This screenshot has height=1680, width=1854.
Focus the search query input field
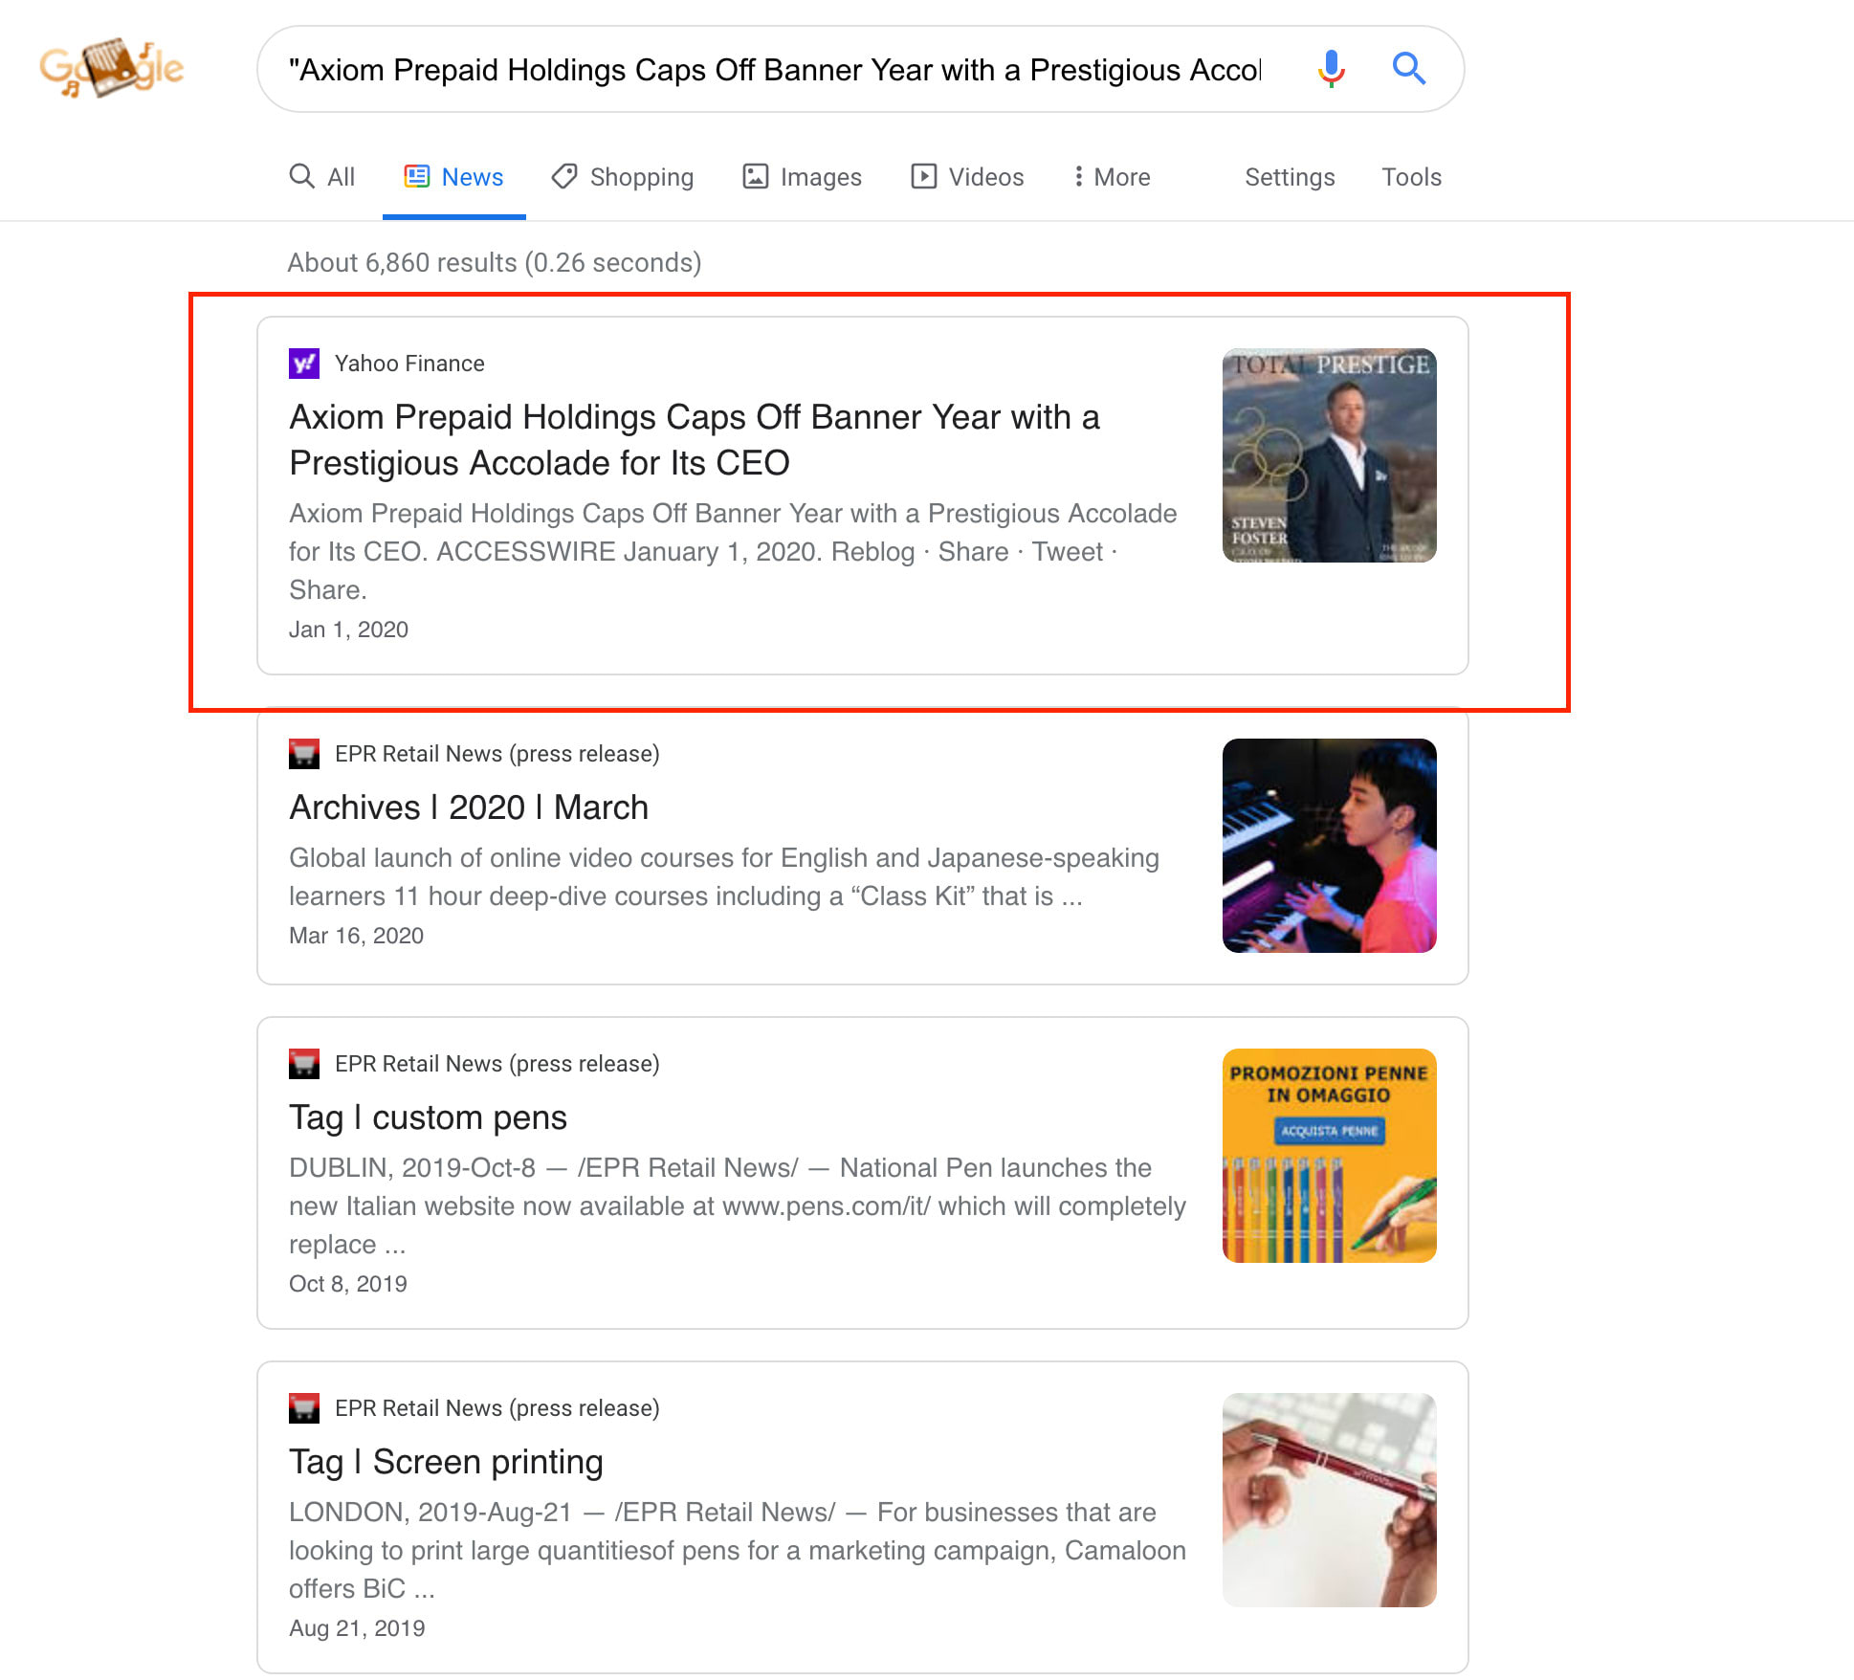[x=775, y=70]
